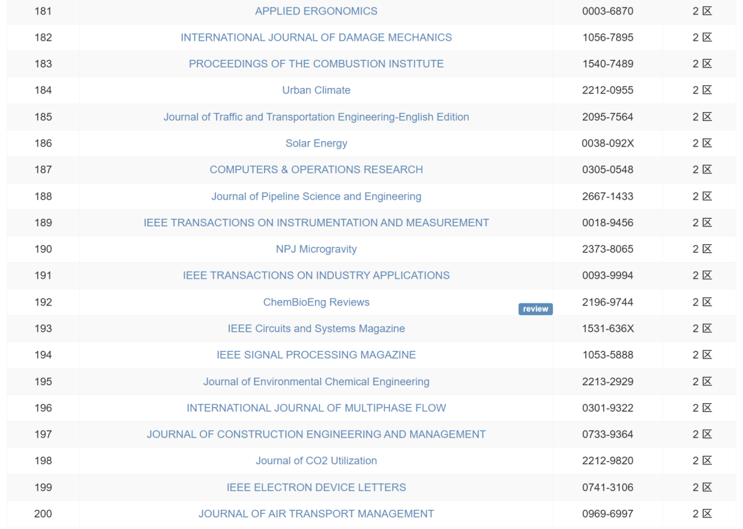
Task: Click the 2区 rank for ChemBioEng Reviews
Action: tap(702, 302)
